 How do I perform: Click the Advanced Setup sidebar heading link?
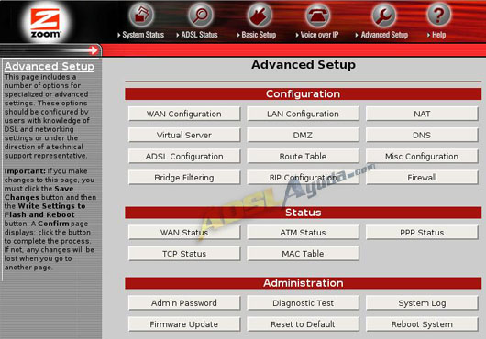pyautogui.click(x=50, y=66)
